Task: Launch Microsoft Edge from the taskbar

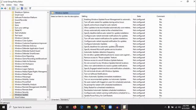Action: (82, 107)
